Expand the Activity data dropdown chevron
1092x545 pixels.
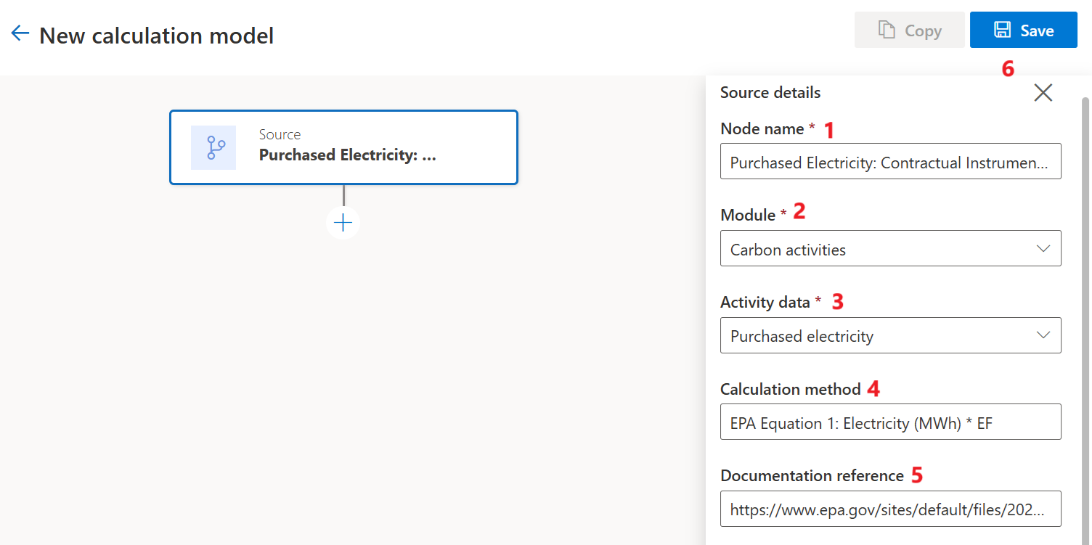click(1043, 335)
